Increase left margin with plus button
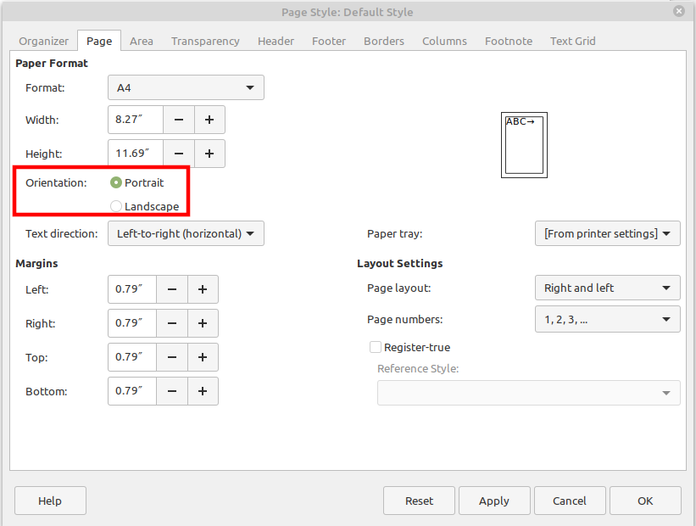Viewport: 696px width, 526px height. [x=203, y=289]
